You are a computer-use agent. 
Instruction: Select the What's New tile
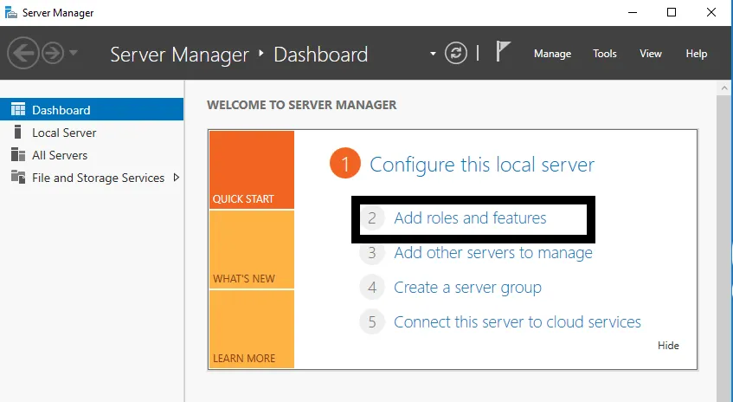coord(252,250)
